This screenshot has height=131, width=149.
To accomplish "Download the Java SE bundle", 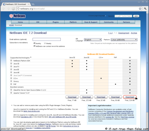I will pyautogui.click(x=72, y=97).
